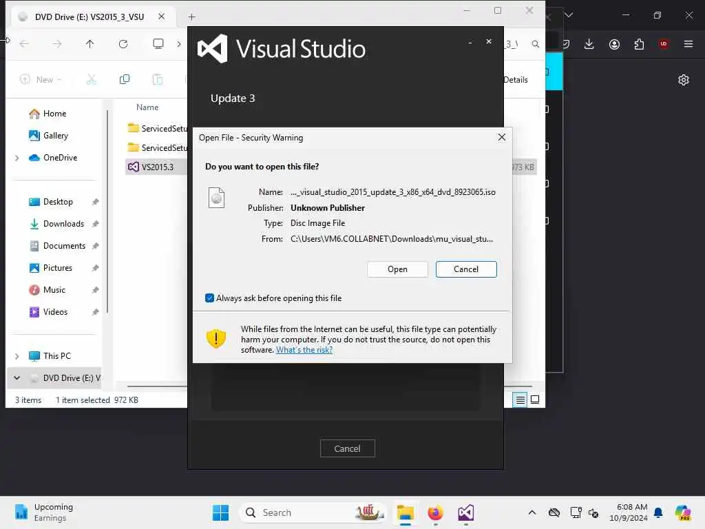Screen dimensions: 705x529
Task: Click Cancel in the Security Warning dialog
Action: click(466, 269)
